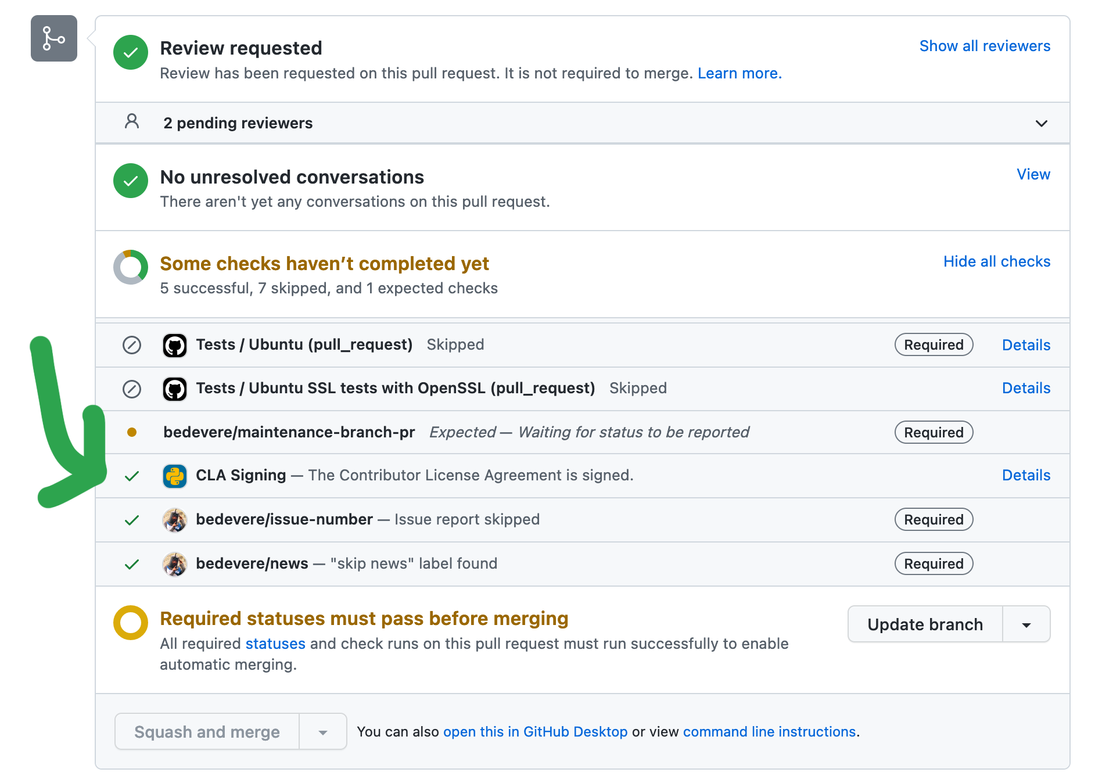Click the git merge icon badge
1120x783 pixels.
[54, 38]
